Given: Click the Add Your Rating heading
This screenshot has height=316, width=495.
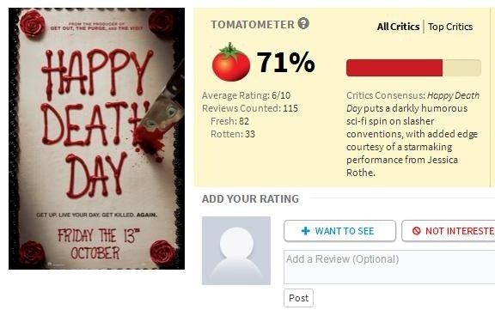Looking at the screenshot, I should pyautogui.click(x=250, y=199).
